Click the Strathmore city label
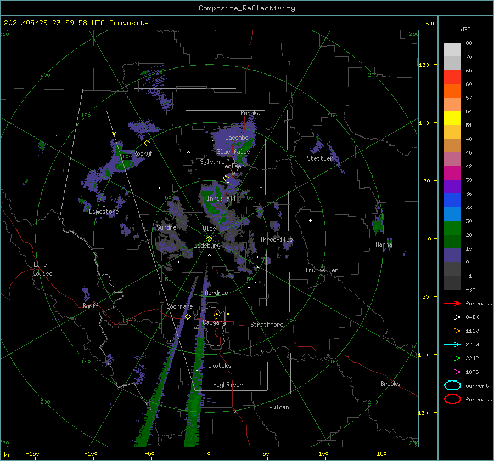This screenshot has width=494, height=461. coord(267,325)
